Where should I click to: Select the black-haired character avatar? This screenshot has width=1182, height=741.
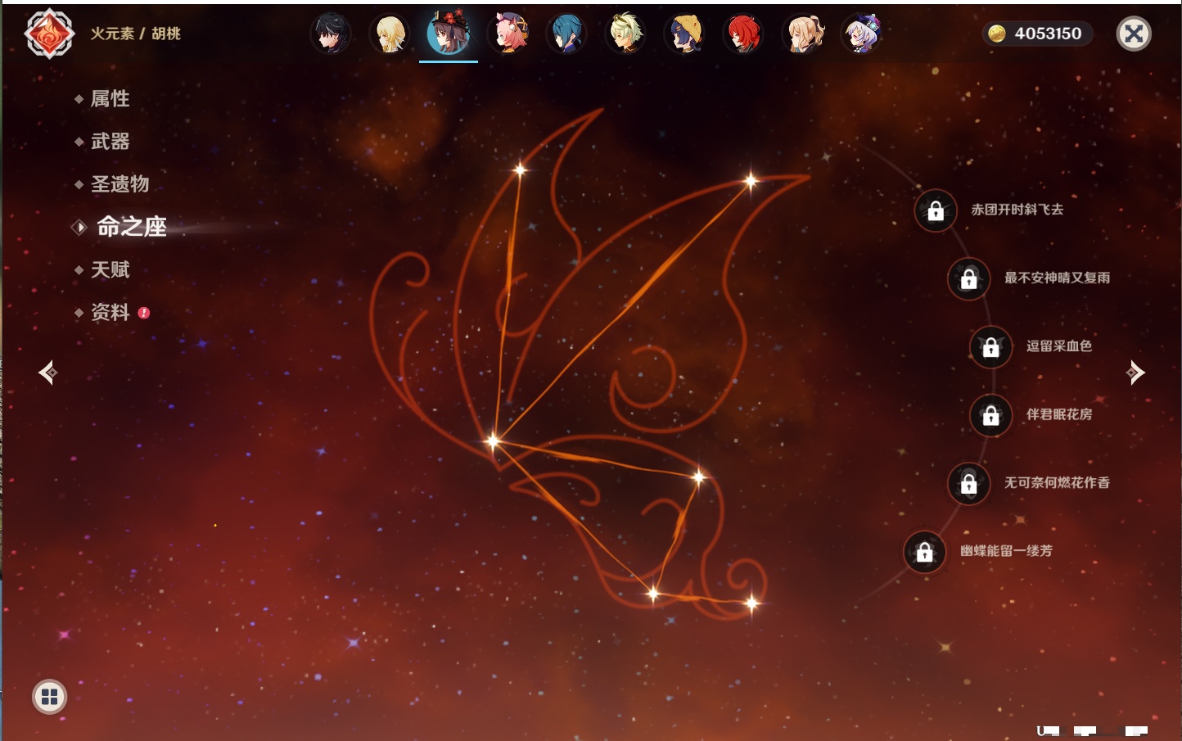[331, 34]
